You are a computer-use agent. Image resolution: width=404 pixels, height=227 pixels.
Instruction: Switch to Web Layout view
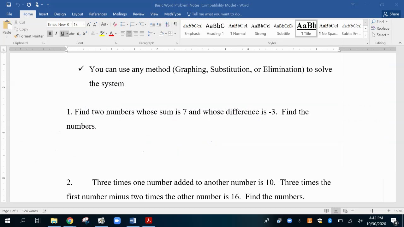[x=346, y=211]
